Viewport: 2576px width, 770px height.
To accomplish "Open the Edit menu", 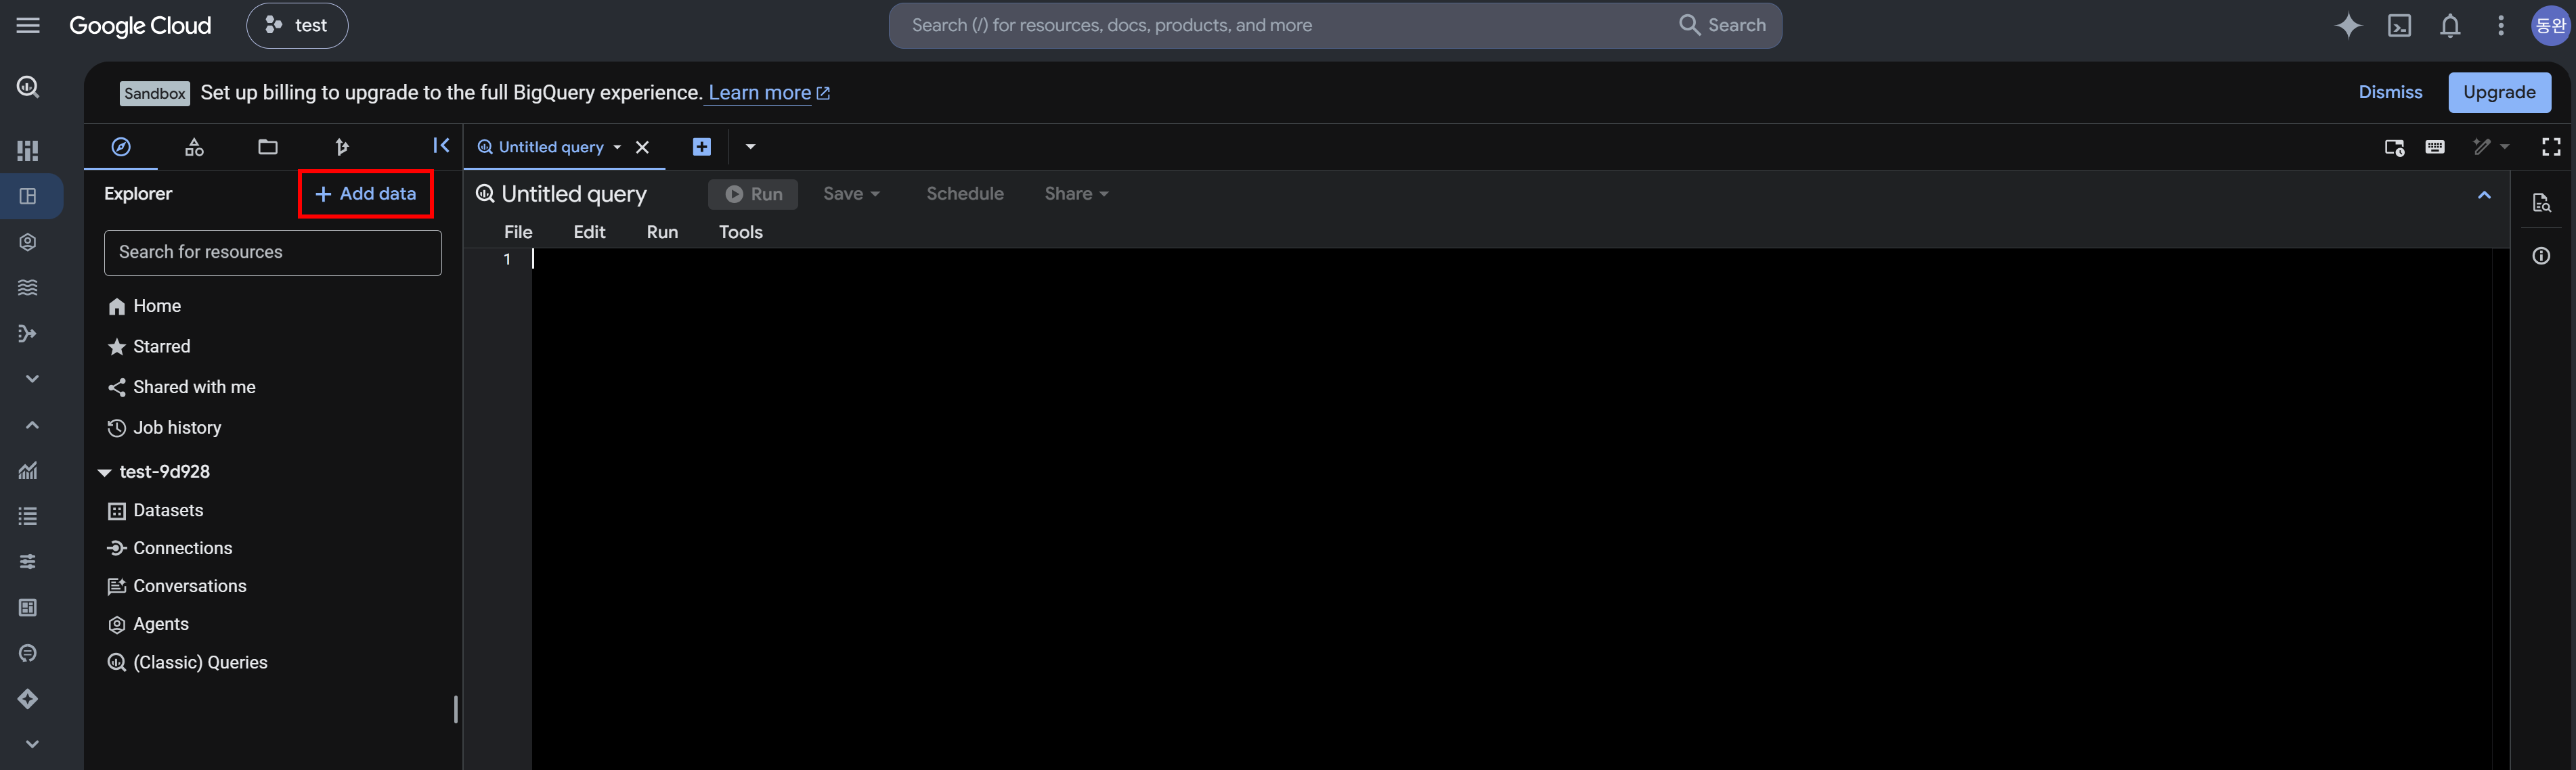I will pos(589,232).
